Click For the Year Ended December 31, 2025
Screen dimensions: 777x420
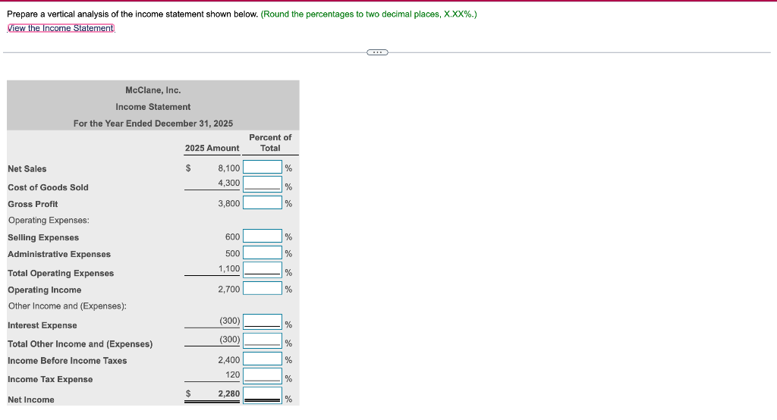click(x=153, y=124)
